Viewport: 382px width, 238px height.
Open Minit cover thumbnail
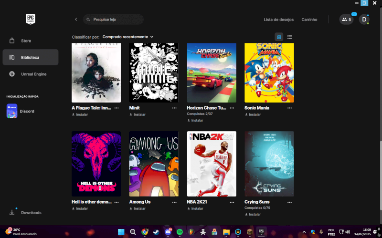(x=154, y=72)
